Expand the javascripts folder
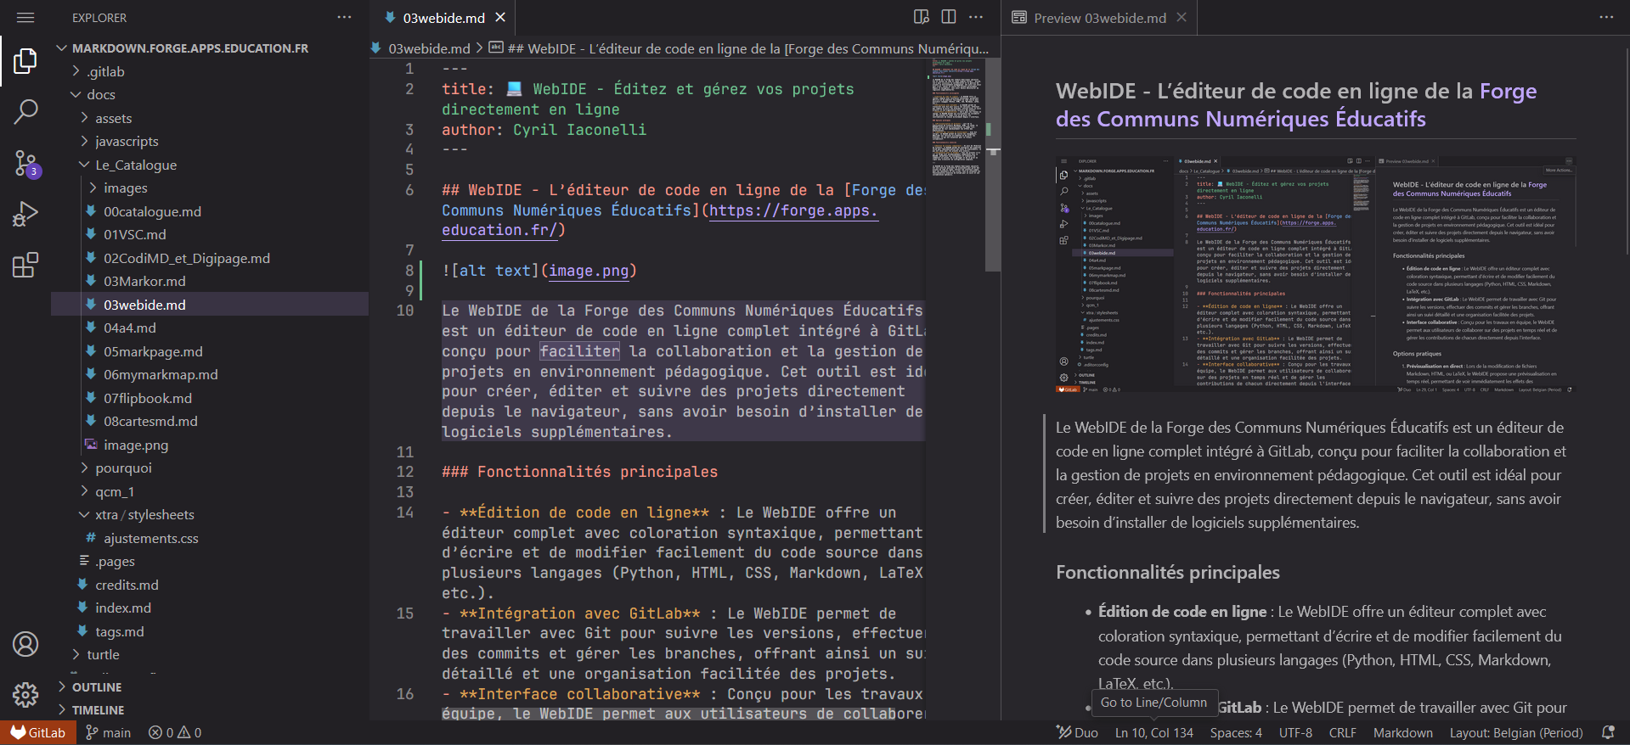 [127, 141]
